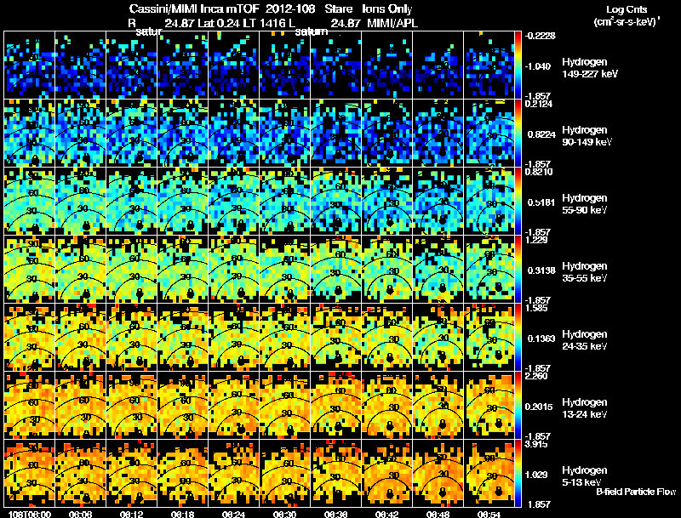Open the 24-35 keV panel at 06:30

pyautogui.click(x=285, y=337)
